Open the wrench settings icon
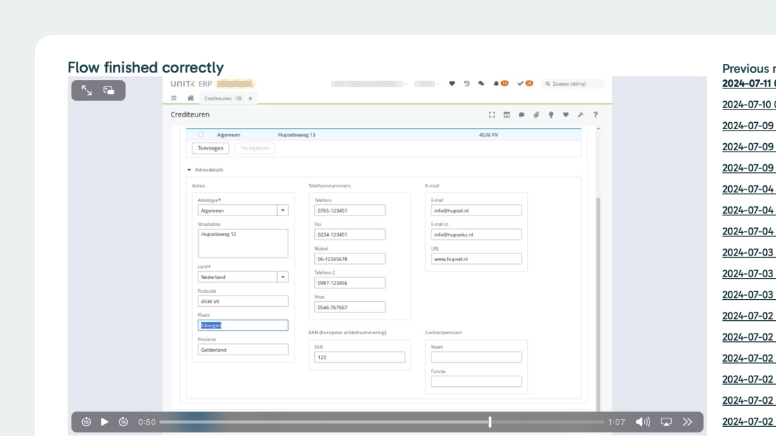The width and height of the screenshot is (776, 436). pos(581,114)
